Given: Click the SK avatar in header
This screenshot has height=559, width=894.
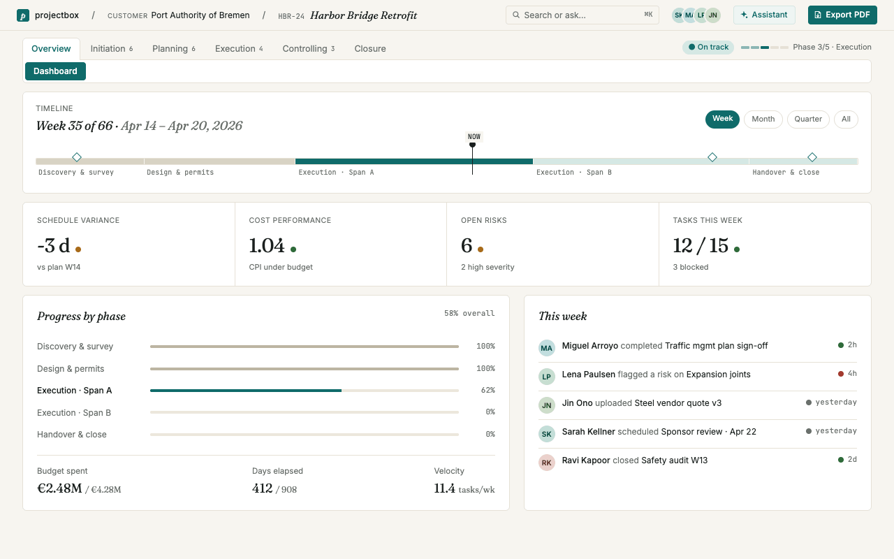Looking at the screenshot, I should click(x=679, y=15).
